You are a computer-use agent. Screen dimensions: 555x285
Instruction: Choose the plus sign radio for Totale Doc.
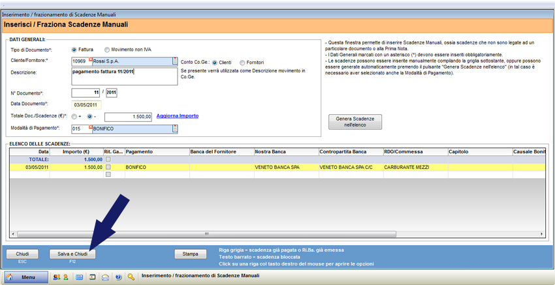click(x=74, y=117)
